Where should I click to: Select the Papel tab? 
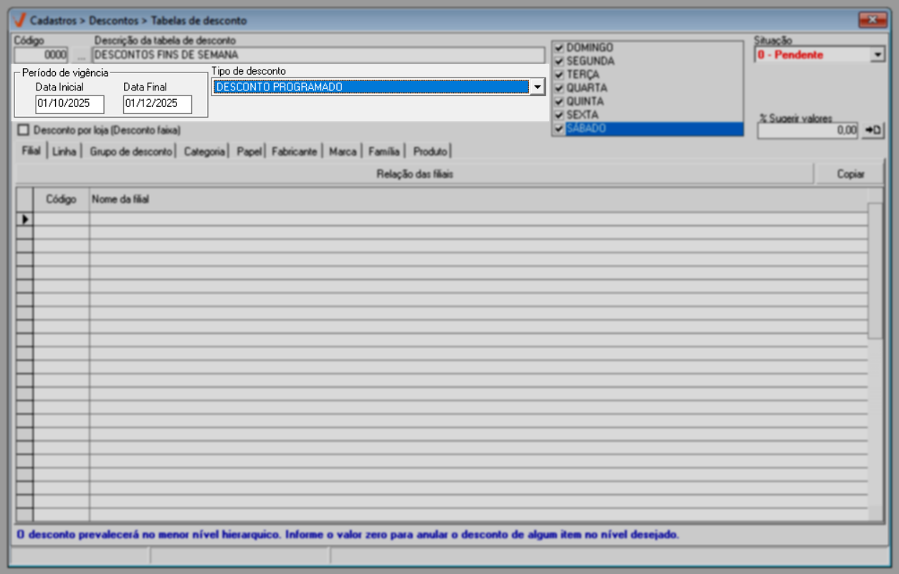(249, 151)
